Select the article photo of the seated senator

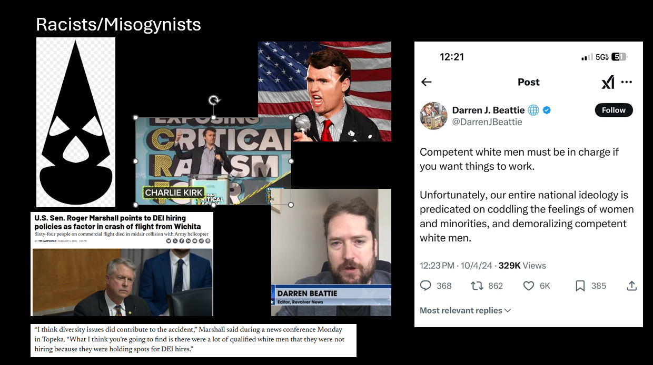pyautogui.click(x=122, y=282)
